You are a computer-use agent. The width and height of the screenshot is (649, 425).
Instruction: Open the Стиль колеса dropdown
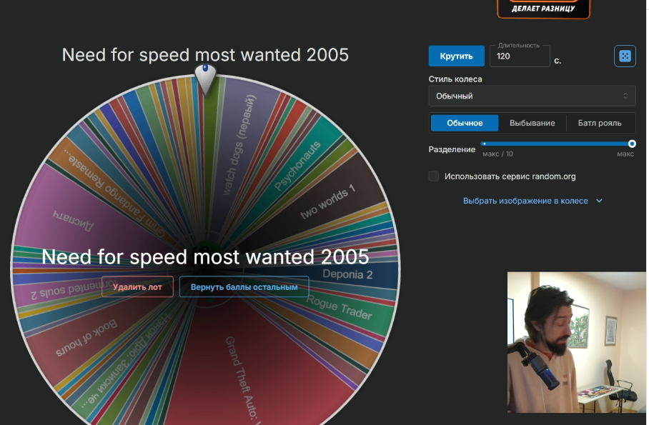point(532,96)
